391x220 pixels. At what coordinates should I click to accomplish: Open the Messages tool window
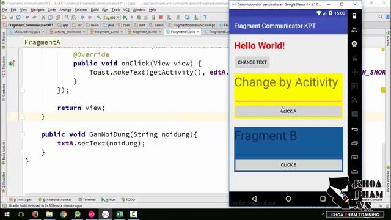click(x=20, y=200)
